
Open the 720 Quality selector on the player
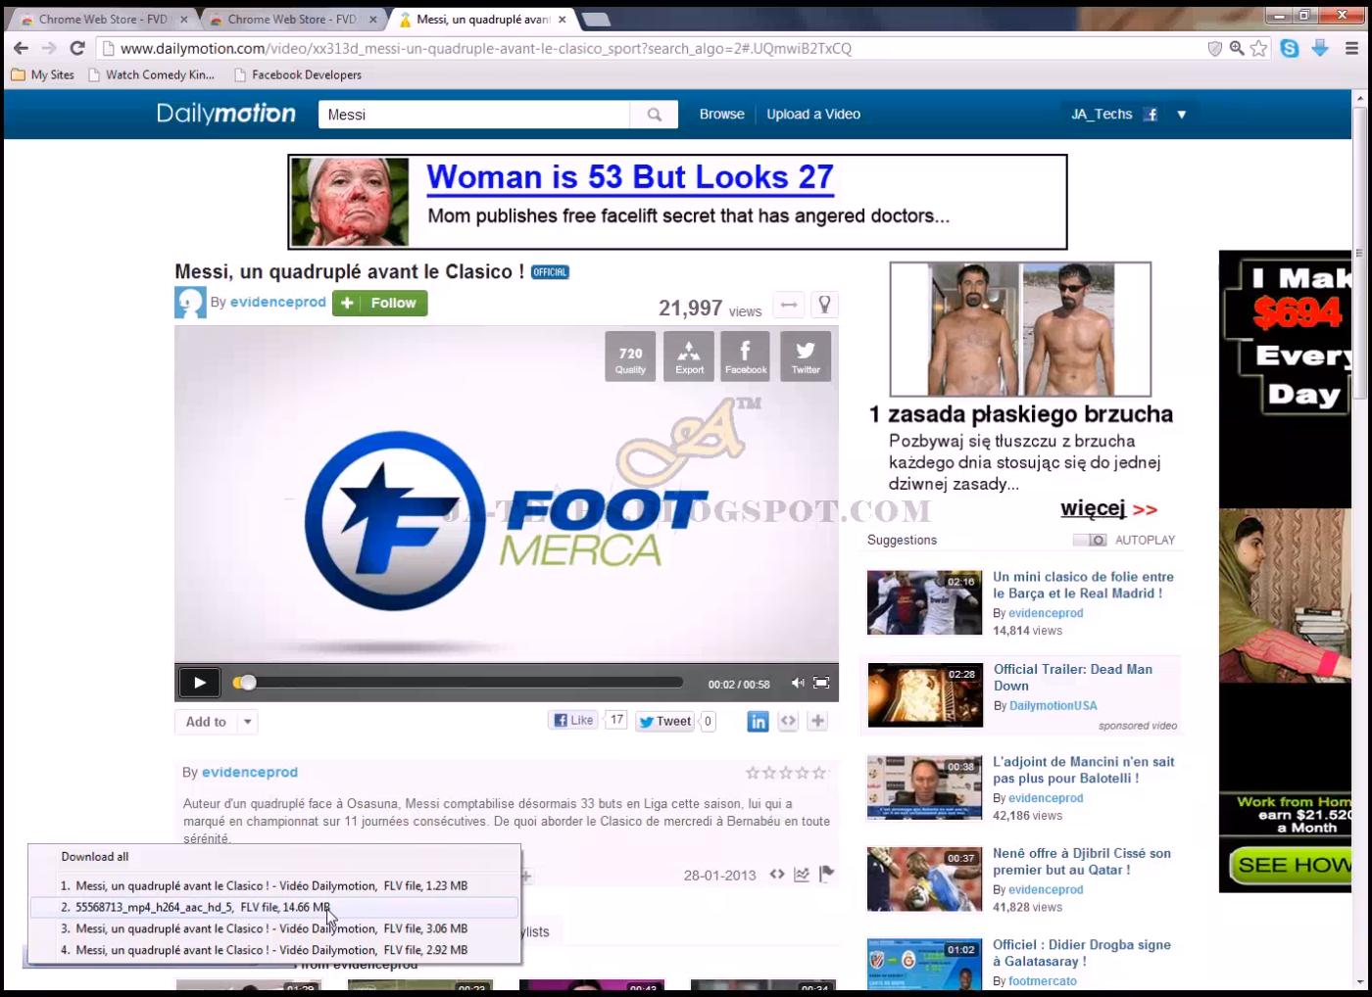tap(630, 356)
